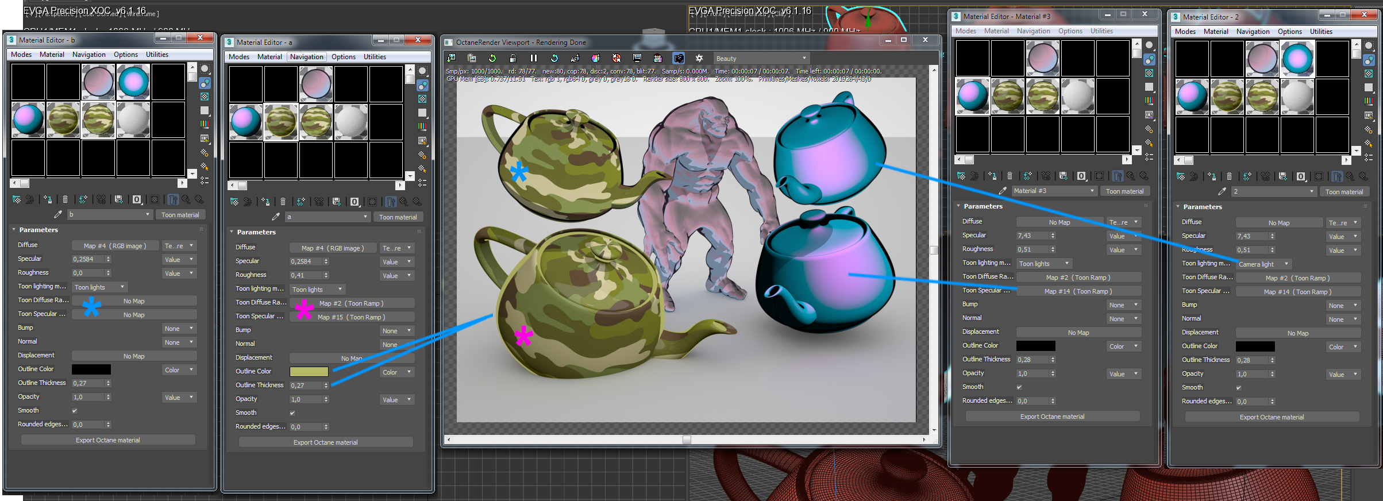This screenshot has height=501, width=1383.
Task: Click the Octane pinwheel settings icon
Action: [699, 58]
